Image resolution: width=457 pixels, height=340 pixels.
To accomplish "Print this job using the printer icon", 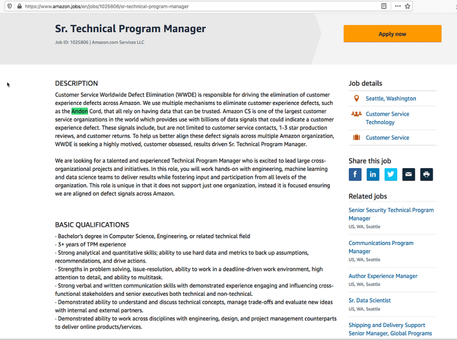I will click(426, 174).
